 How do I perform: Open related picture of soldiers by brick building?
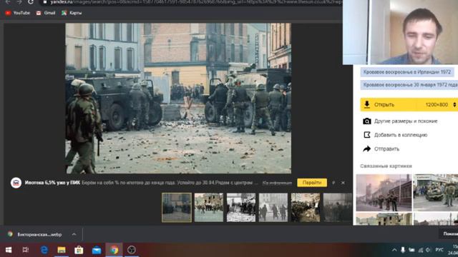point(384,193)
